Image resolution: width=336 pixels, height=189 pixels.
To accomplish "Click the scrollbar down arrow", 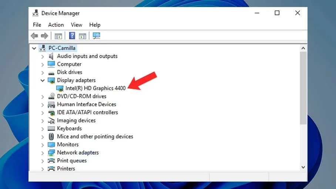I will [x=303, y=167].
